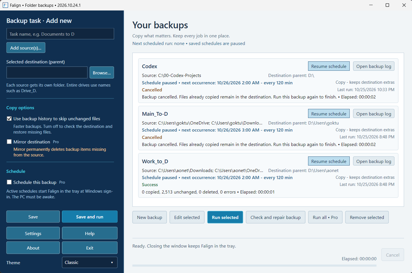Click the Run all • Pro button
Image resolution: width=412 pixels, height=273 pixels.
(325, 217)
